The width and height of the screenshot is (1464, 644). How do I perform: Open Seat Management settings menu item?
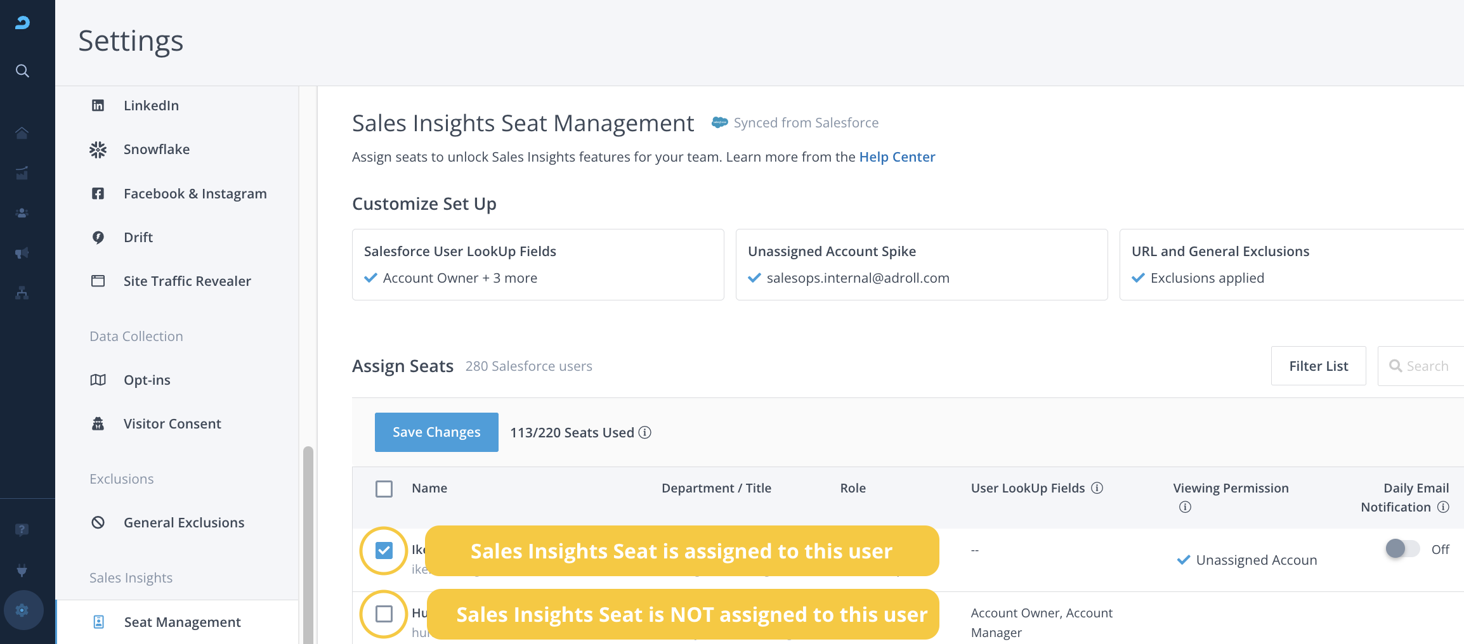coord(182,622)
